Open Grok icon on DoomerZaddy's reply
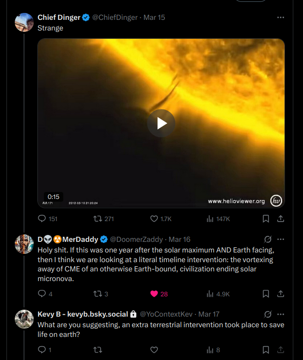This screenshot has width=303, height=360. (x=267, y=240)
